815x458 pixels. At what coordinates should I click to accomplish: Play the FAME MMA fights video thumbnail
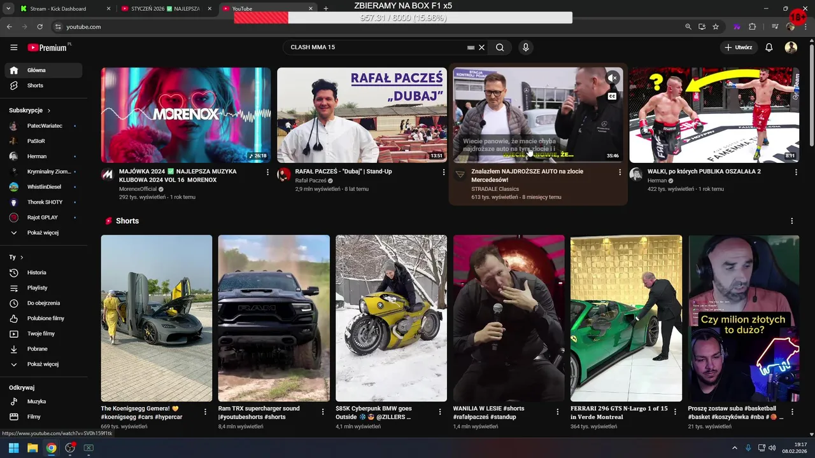(x=714, y=115)
